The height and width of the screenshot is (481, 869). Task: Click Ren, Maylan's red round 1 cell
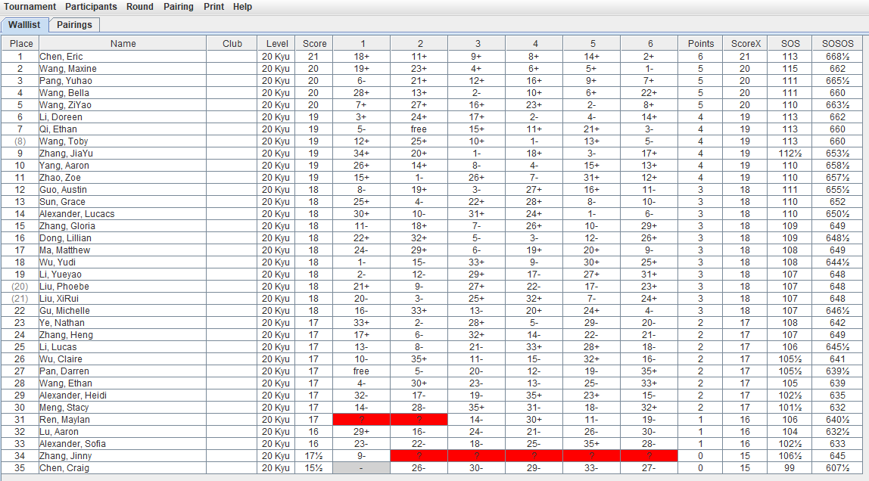362,420
